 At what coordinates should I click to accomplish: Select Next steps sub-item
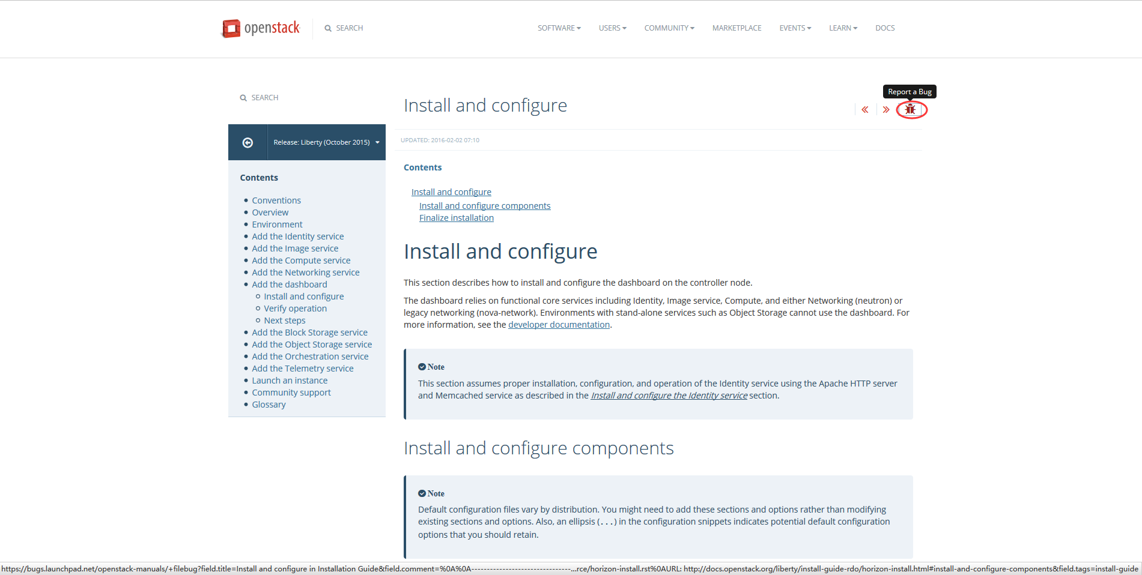pyautogui.click(x=285, y=321)
